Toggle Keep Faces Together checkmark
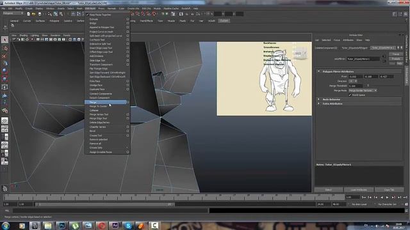The image size is (410, 230). pos(88,15)
